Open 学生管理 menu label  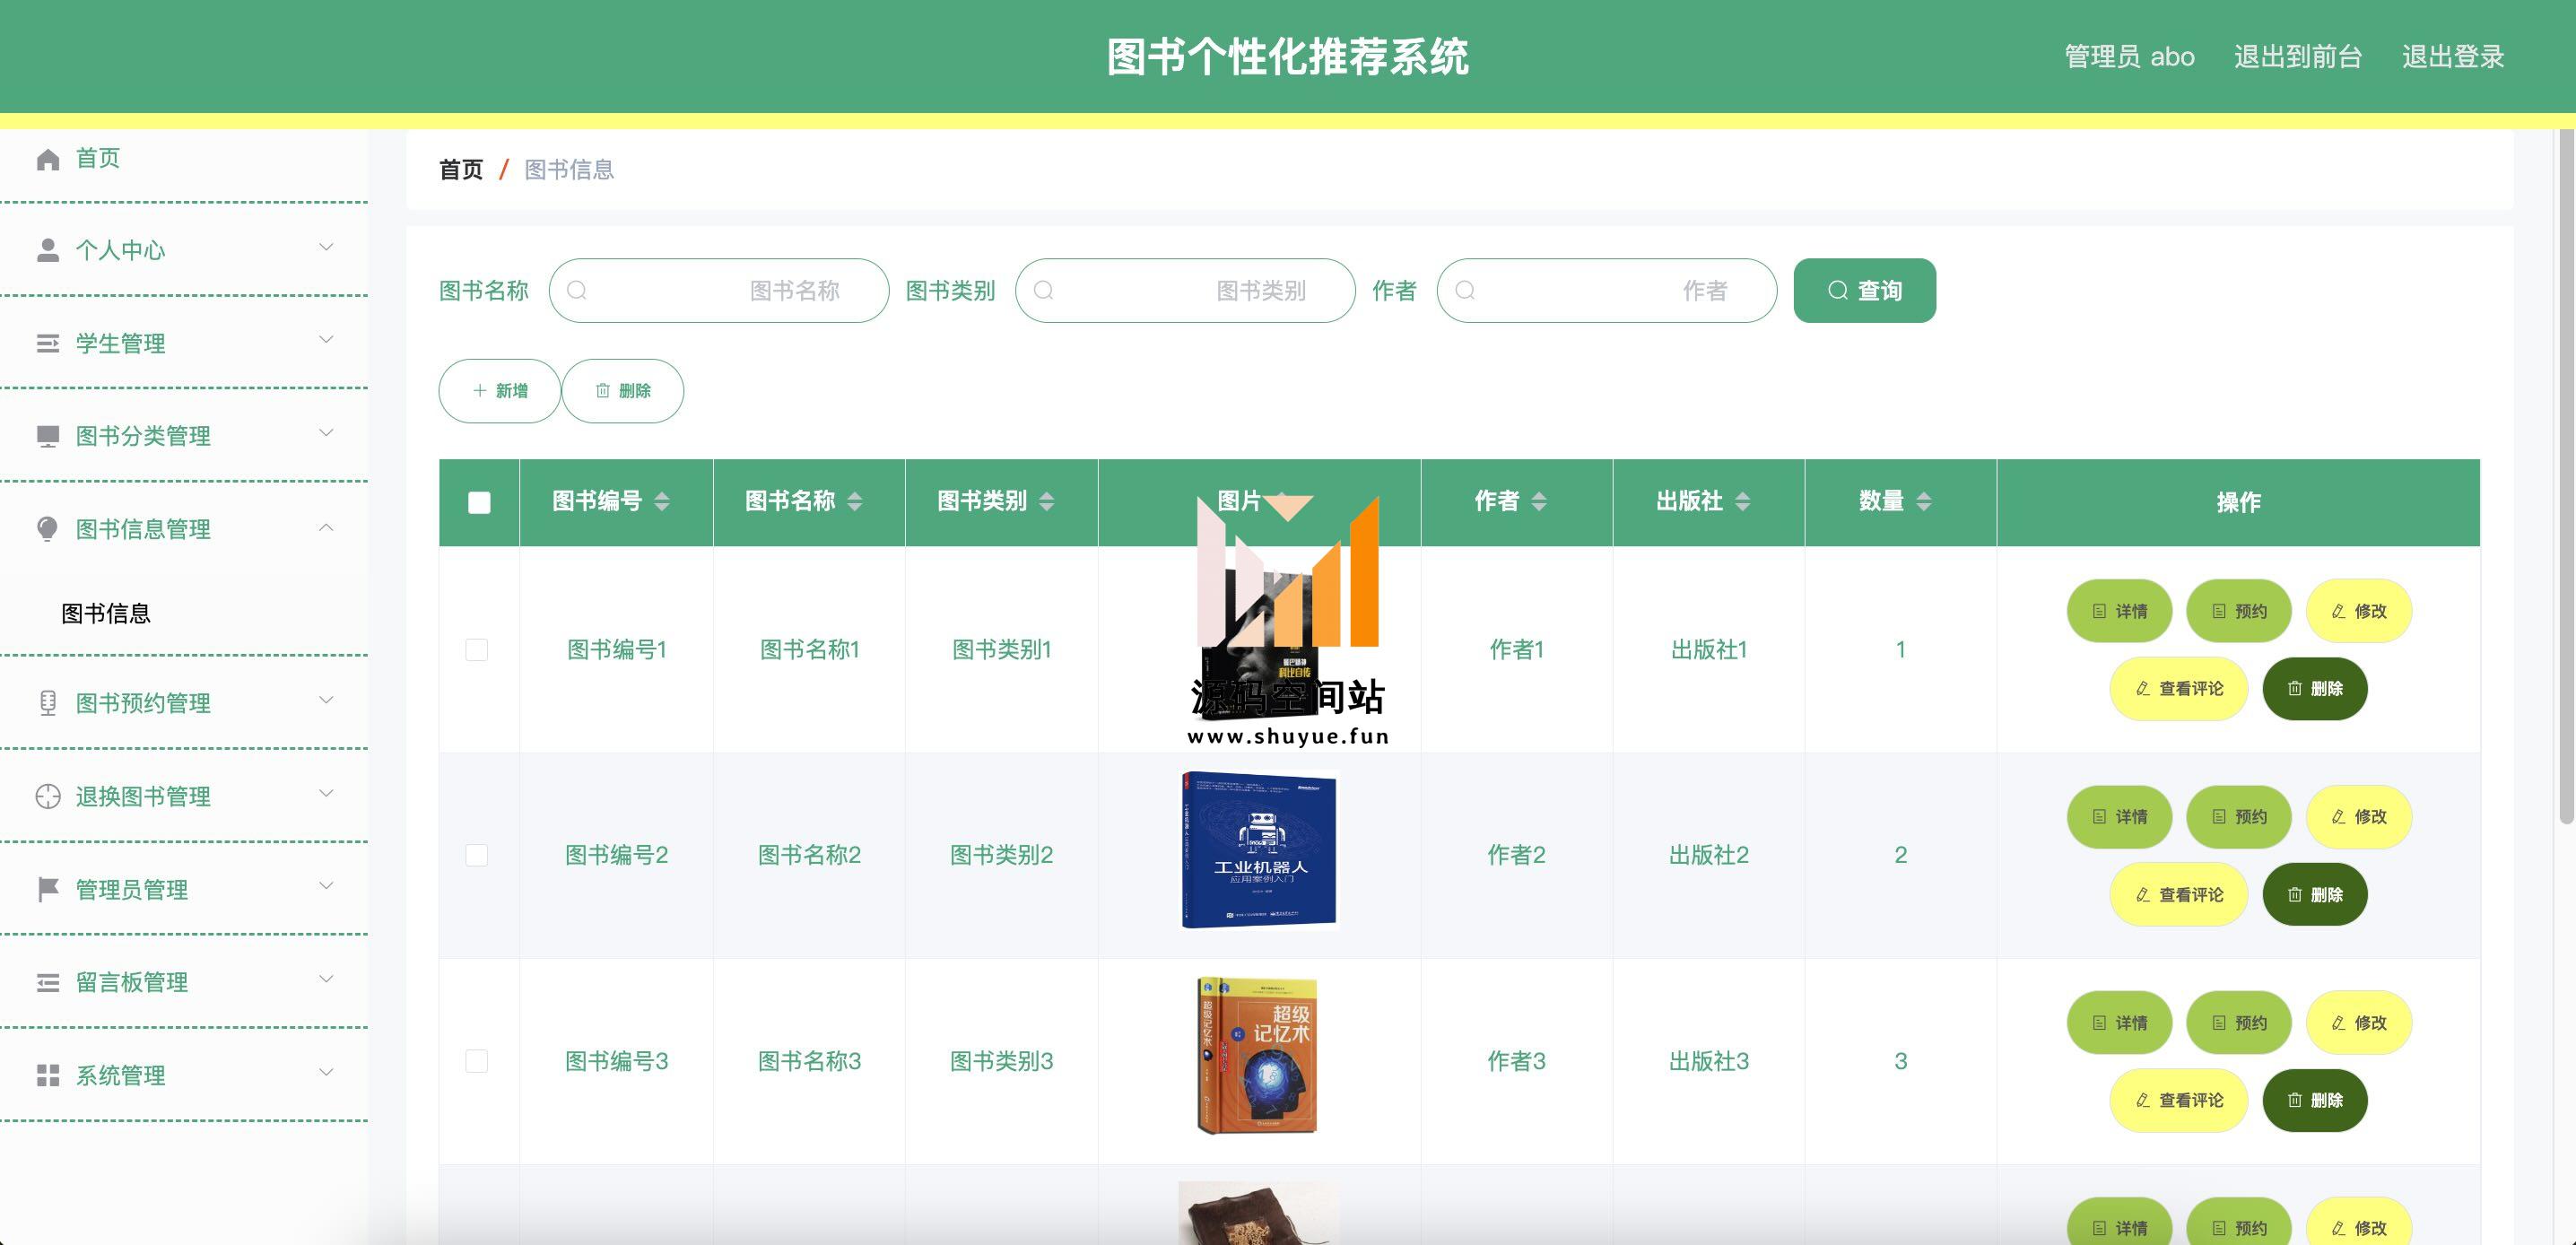point(121,343)
